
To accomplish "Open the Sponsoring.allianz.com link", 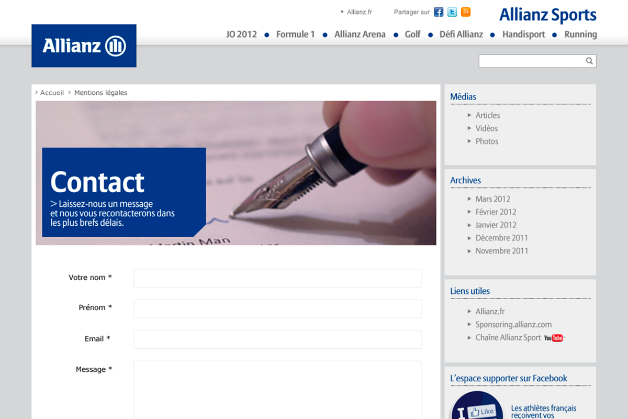I will tap(513, 325).
